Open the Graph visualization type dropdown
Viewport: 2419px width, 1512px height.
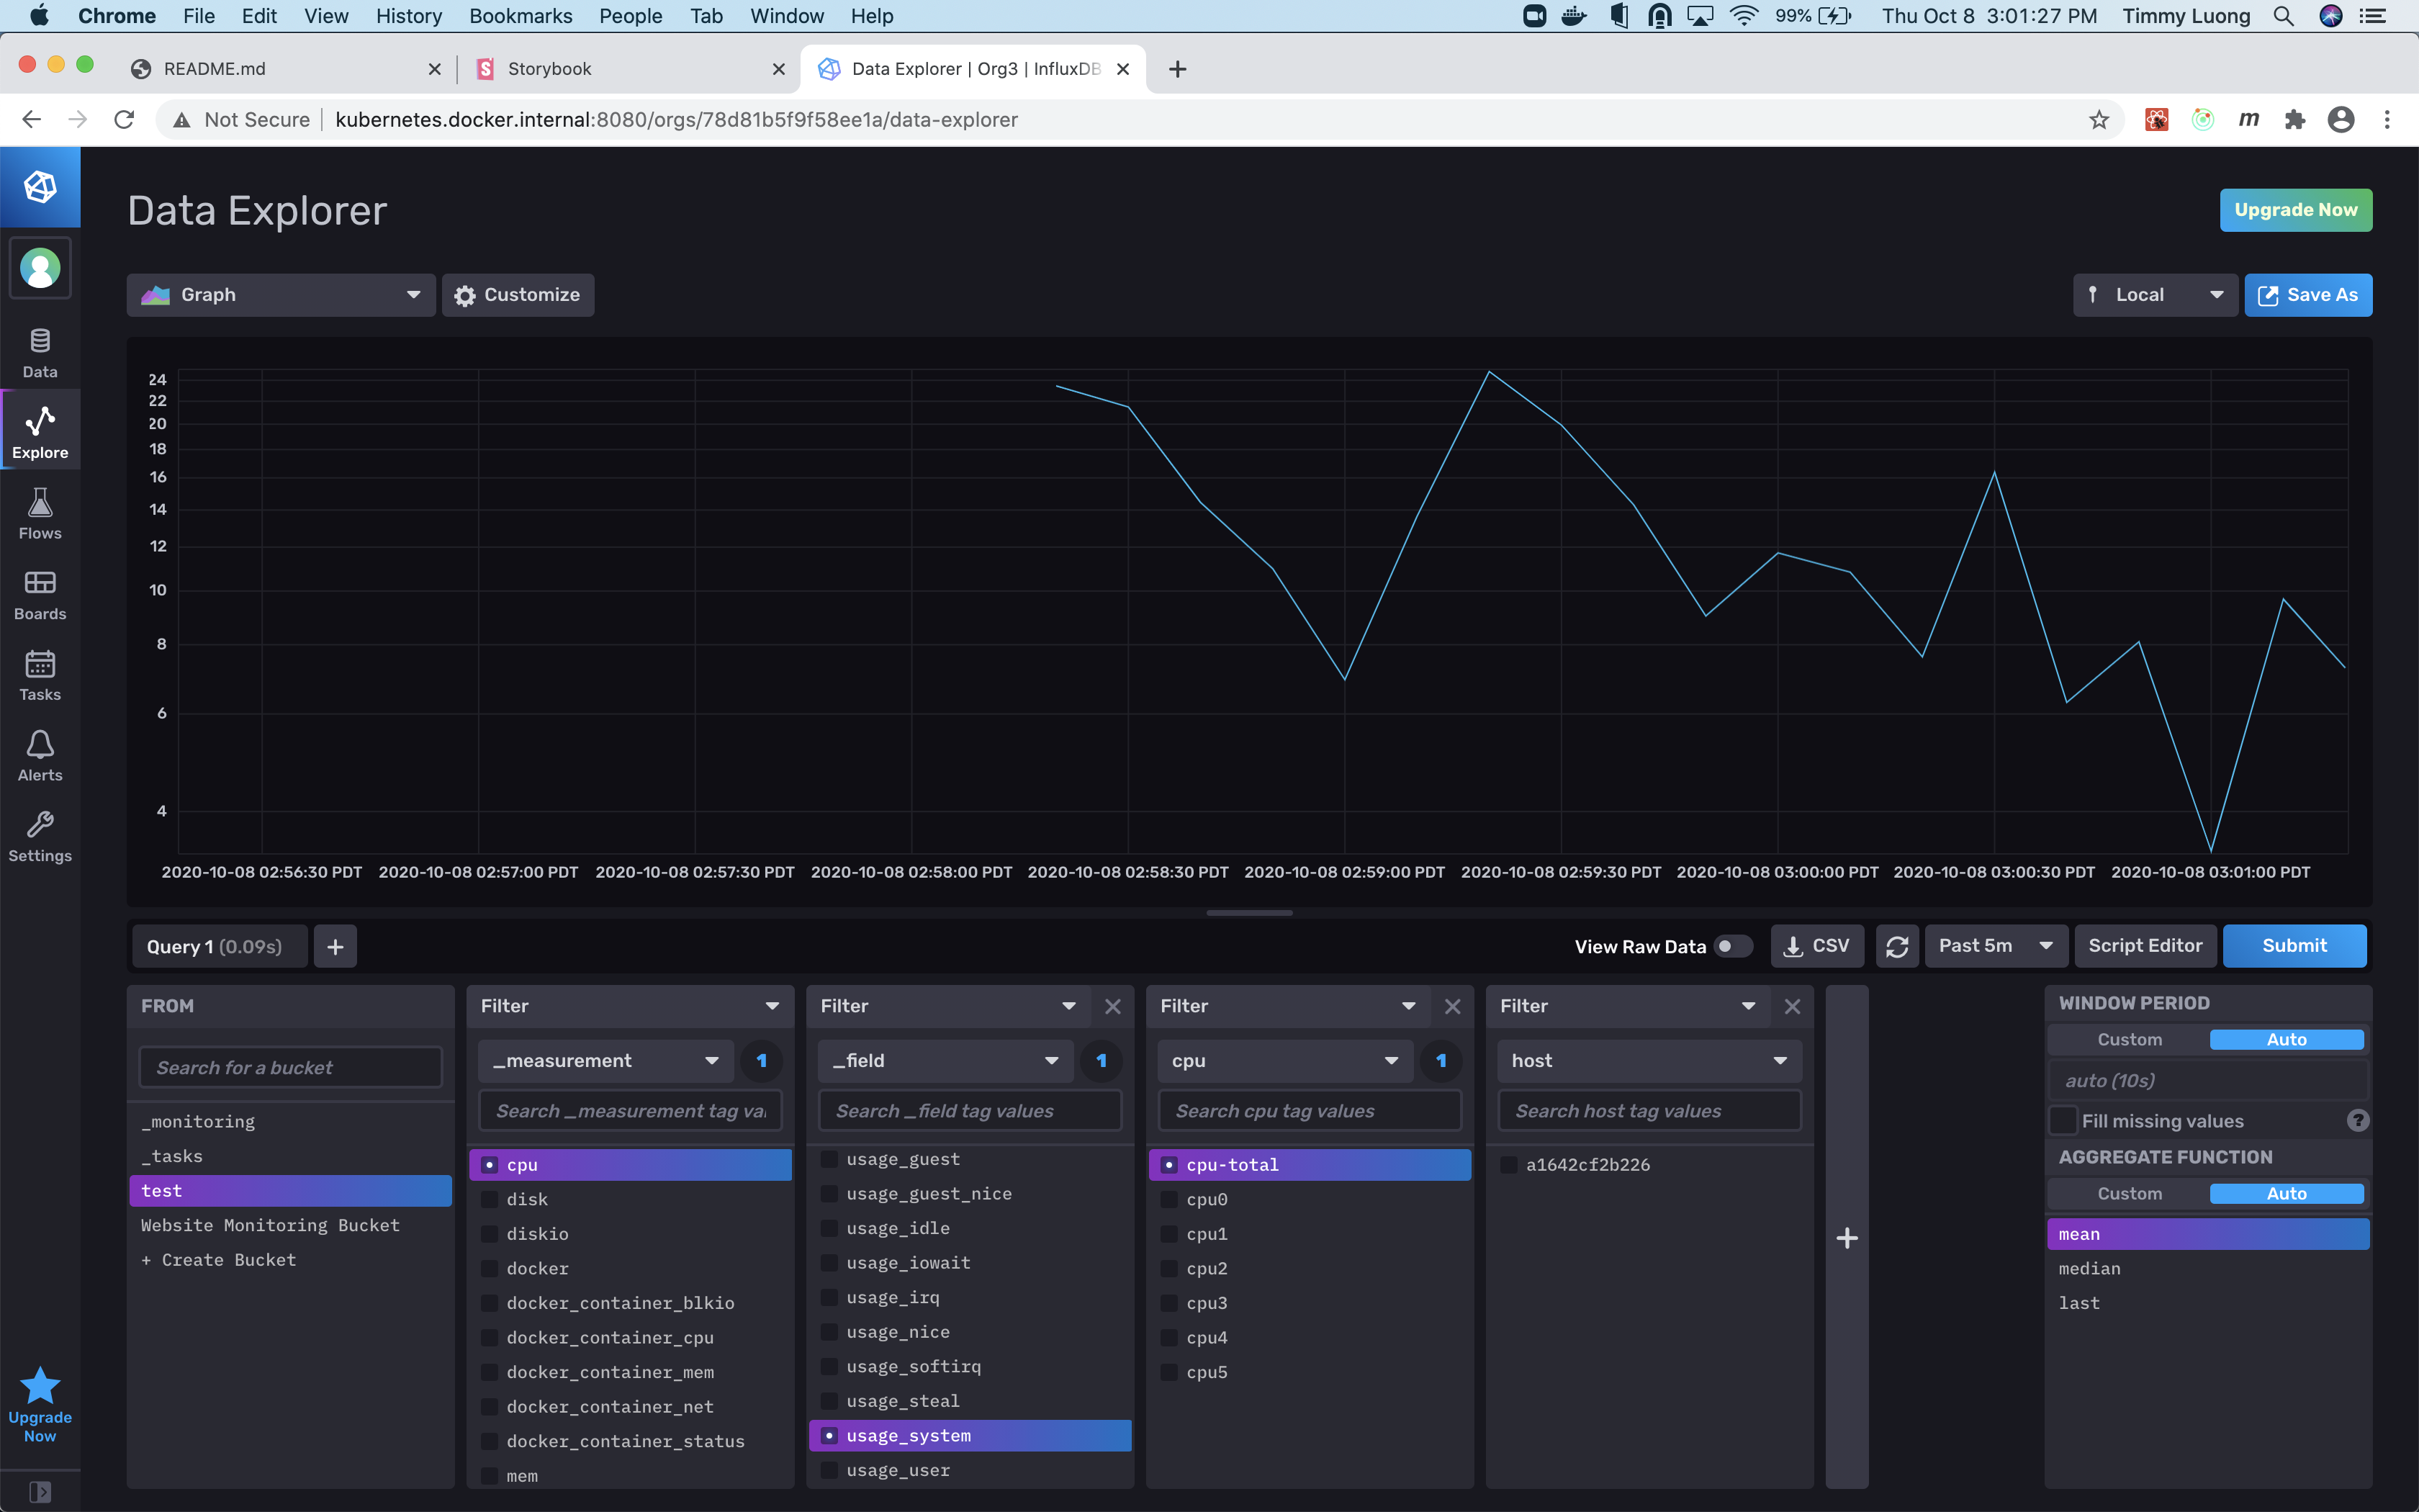pyautogui.click(x=280, y=294)
